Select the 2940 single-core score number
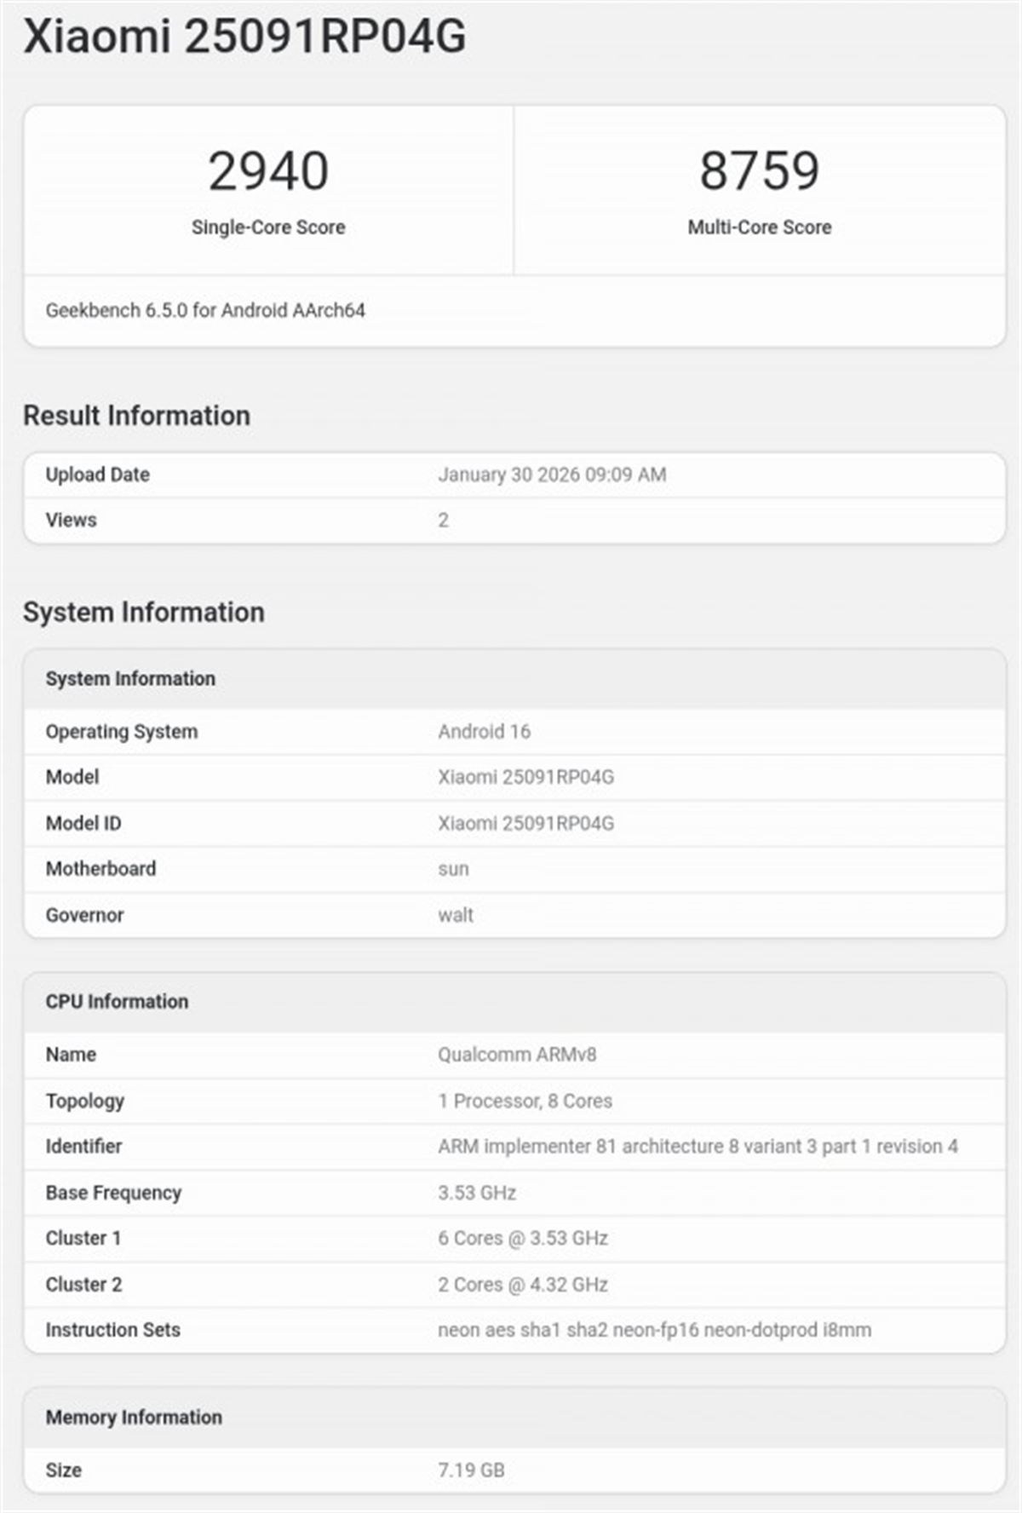Viewport: 1022px width, 1513px height. (x=268, y=171)
